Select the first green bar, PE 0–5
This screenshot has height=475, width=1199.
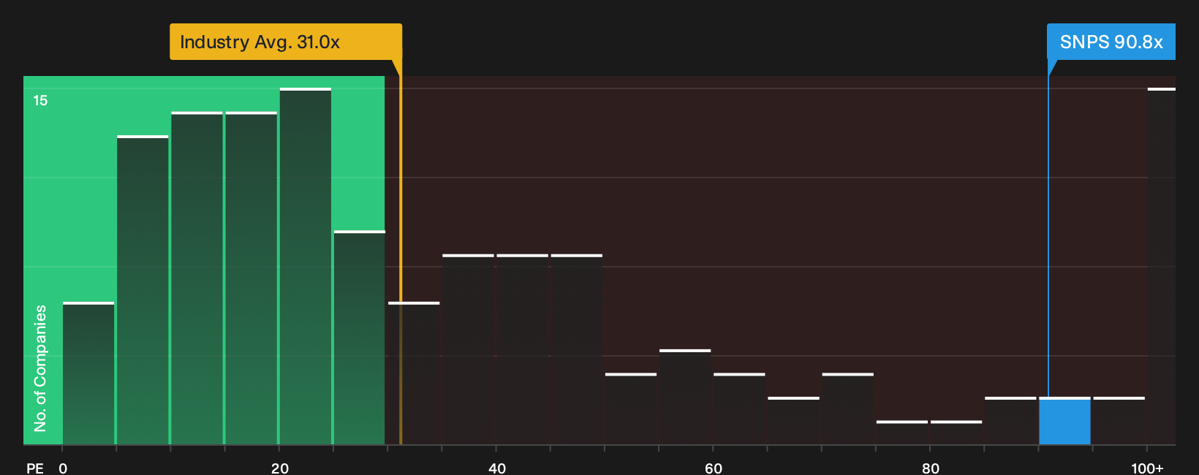coord(88,373)
